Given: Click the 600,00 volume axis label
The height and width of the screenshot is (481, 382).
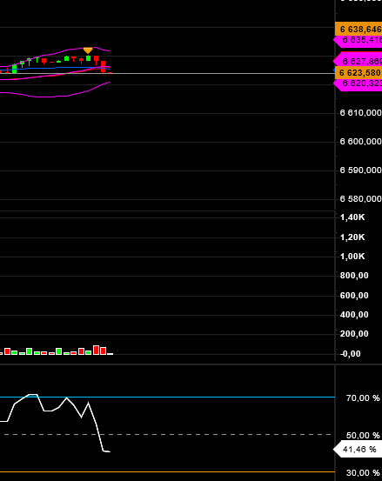Looking at the screenshot, I should 354,296.
